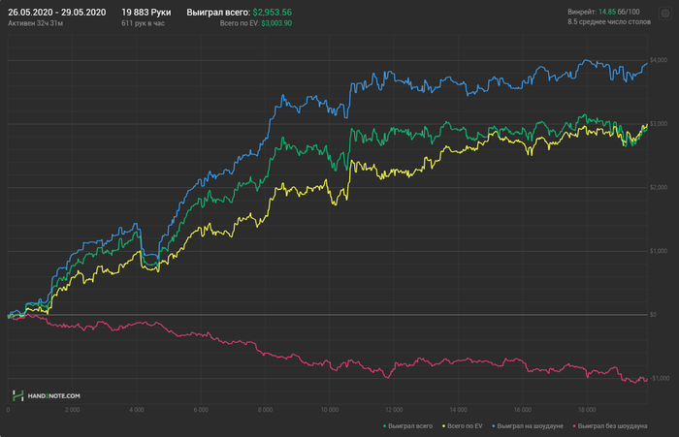Screen dimensions: 679x437
Task: Click the total winnings value $2,953.56
Action: coord(272,12)
